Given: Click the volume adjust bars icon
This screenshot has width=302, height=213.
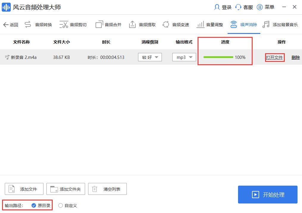Looking at the screenshot, I should 200,24.
